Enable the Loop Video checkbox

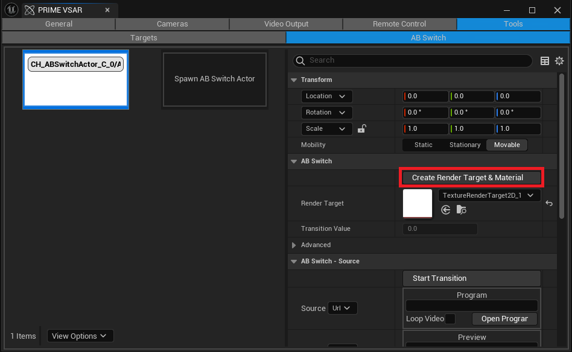click(450, 319)
